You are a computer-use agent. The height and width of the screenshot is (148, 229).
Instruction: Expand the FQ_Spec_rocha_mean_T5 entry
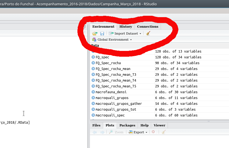click(x=93, y=86)
